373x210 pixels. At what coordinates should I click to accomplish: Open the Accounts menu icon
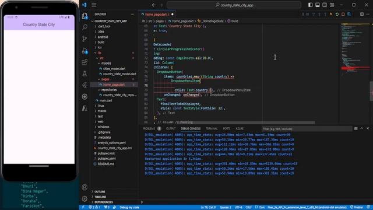(x=85, y=187)
